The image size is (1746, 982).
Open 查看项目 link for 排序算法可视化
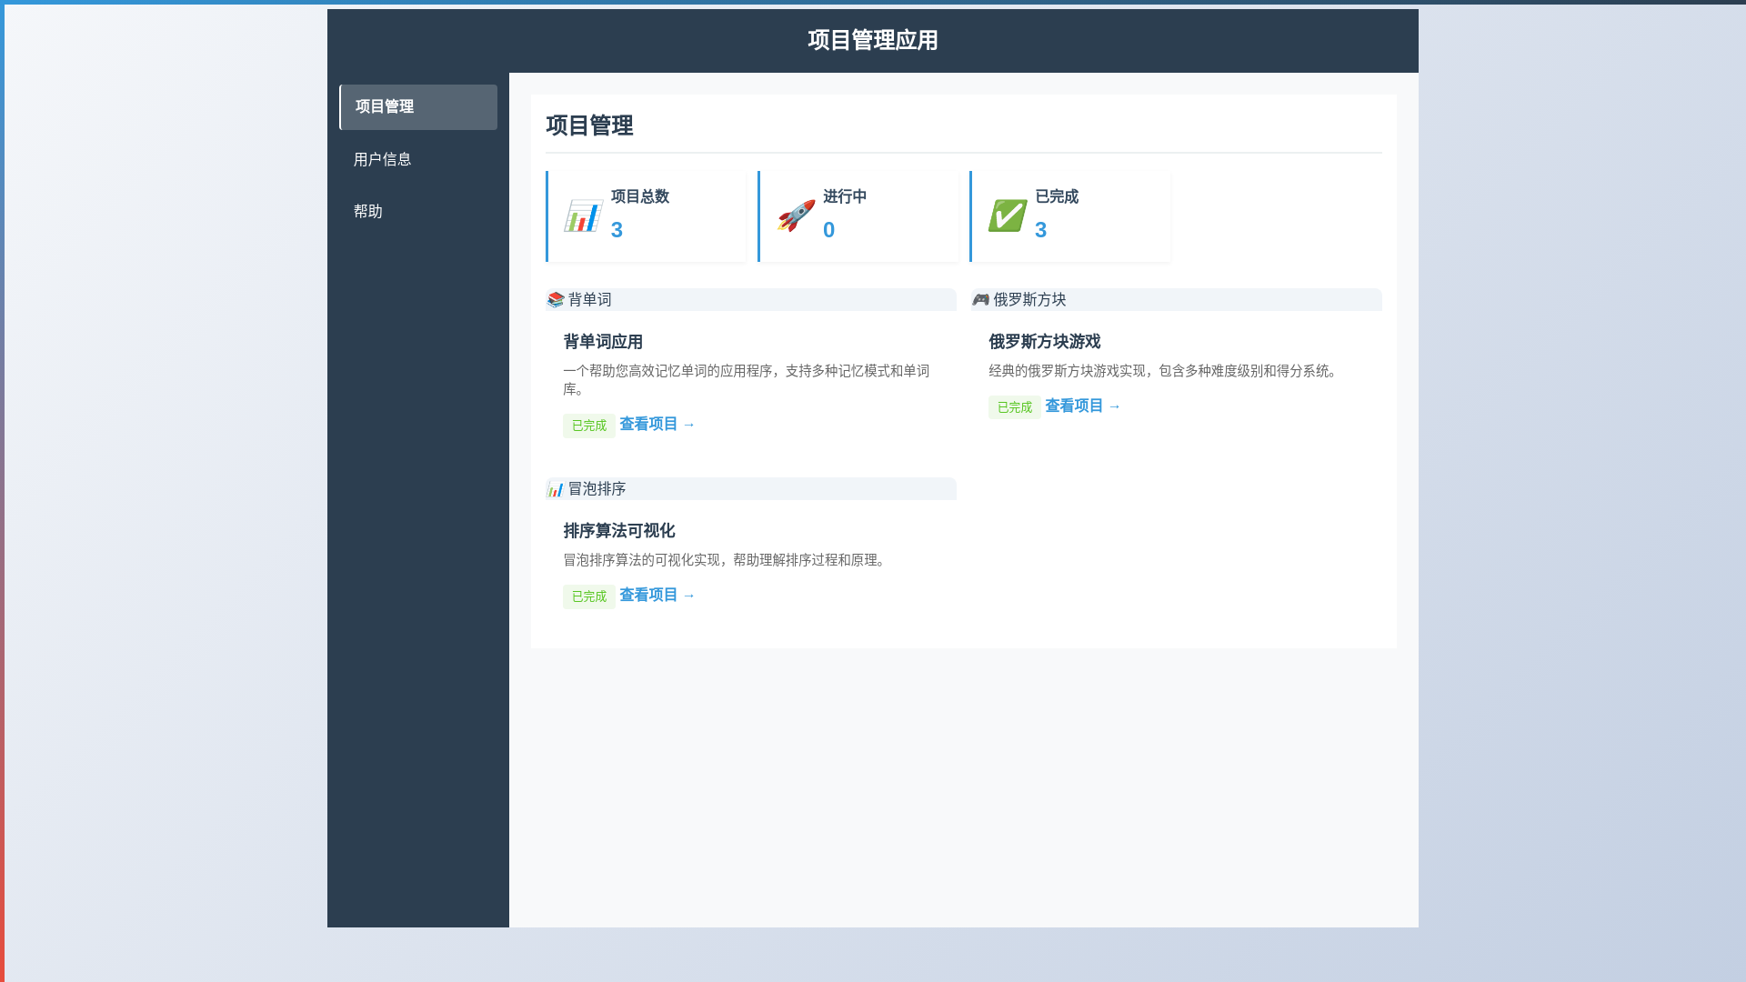657,596
